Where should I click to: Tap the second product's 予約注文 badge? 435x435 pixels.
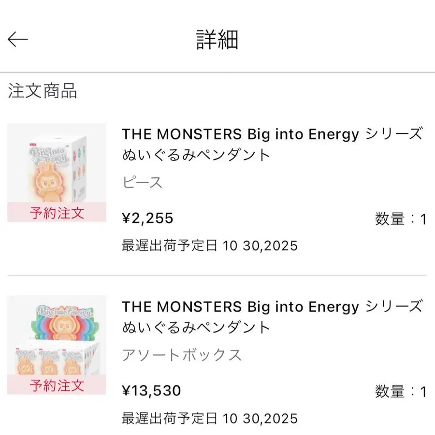[x=57, y=385]
